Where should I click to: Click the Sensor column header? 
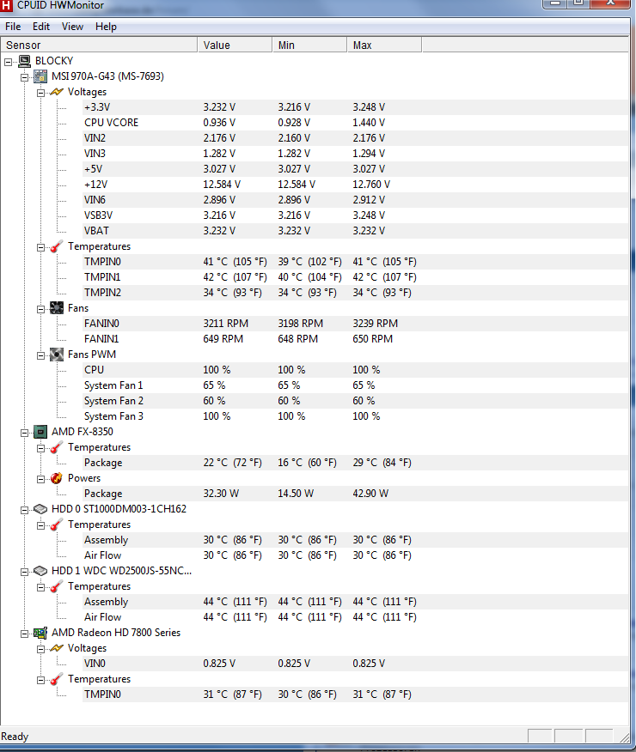pos(99,45)
